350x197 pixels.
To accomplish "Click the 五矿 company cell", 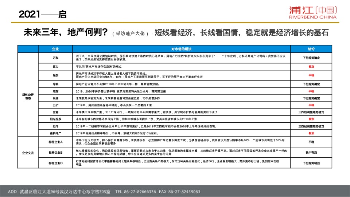I will tap(55, 105).
